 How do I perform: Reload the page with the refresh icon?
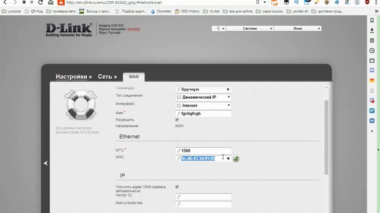[40, 2]
